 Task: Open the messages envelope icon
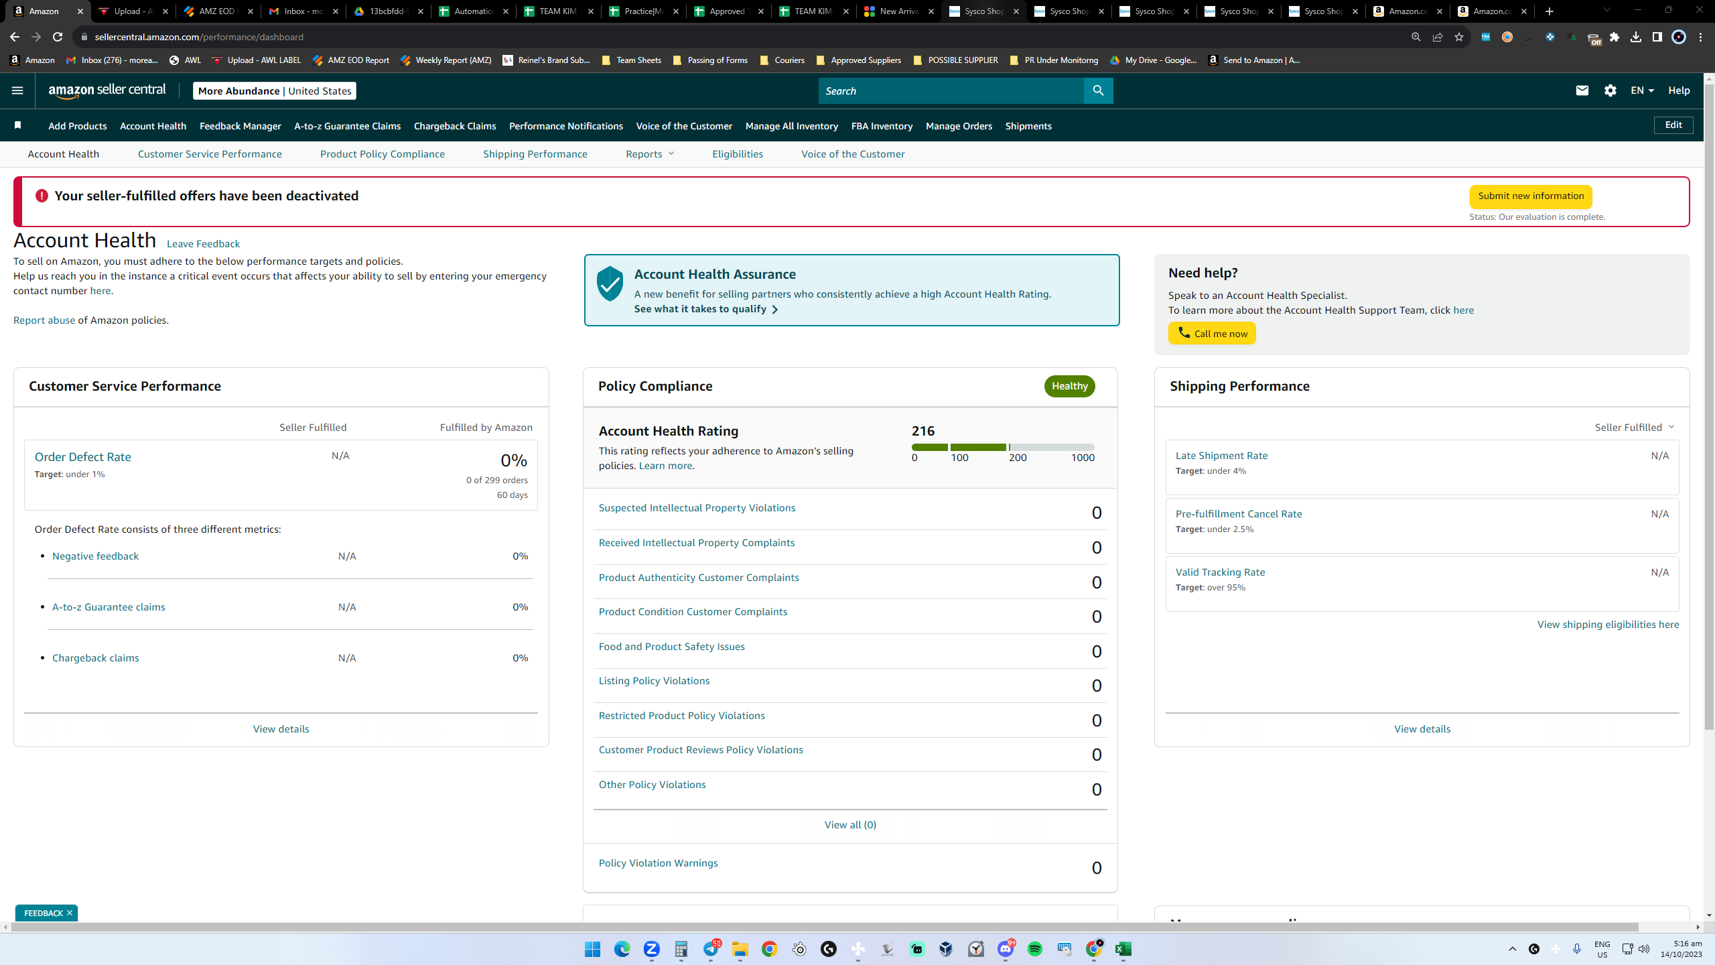[1582, 90]
